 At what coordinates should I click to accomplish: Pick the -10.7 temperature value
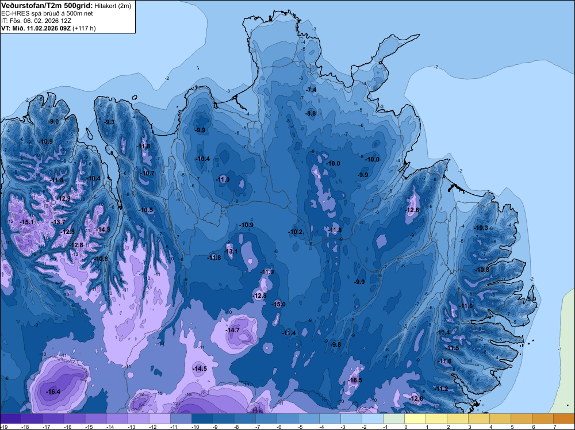148,173
